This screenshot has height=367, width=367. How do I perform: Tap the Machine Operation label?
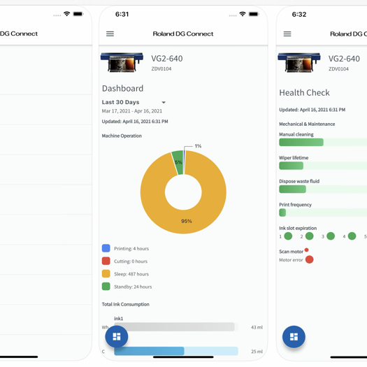coord(122,136)
